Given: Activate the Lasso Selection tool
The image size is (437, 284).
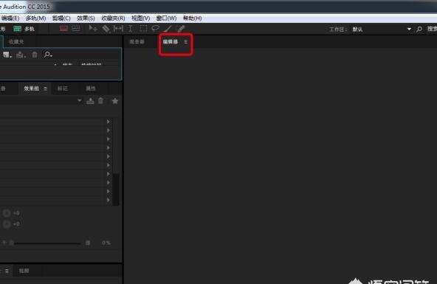Looking at the screenshot, I should 155,29.
